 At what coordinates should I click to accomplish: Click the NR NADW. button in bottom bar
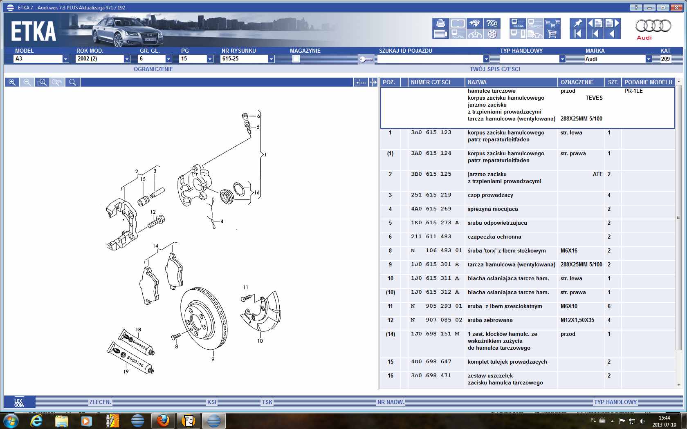[x=391, y=402]
